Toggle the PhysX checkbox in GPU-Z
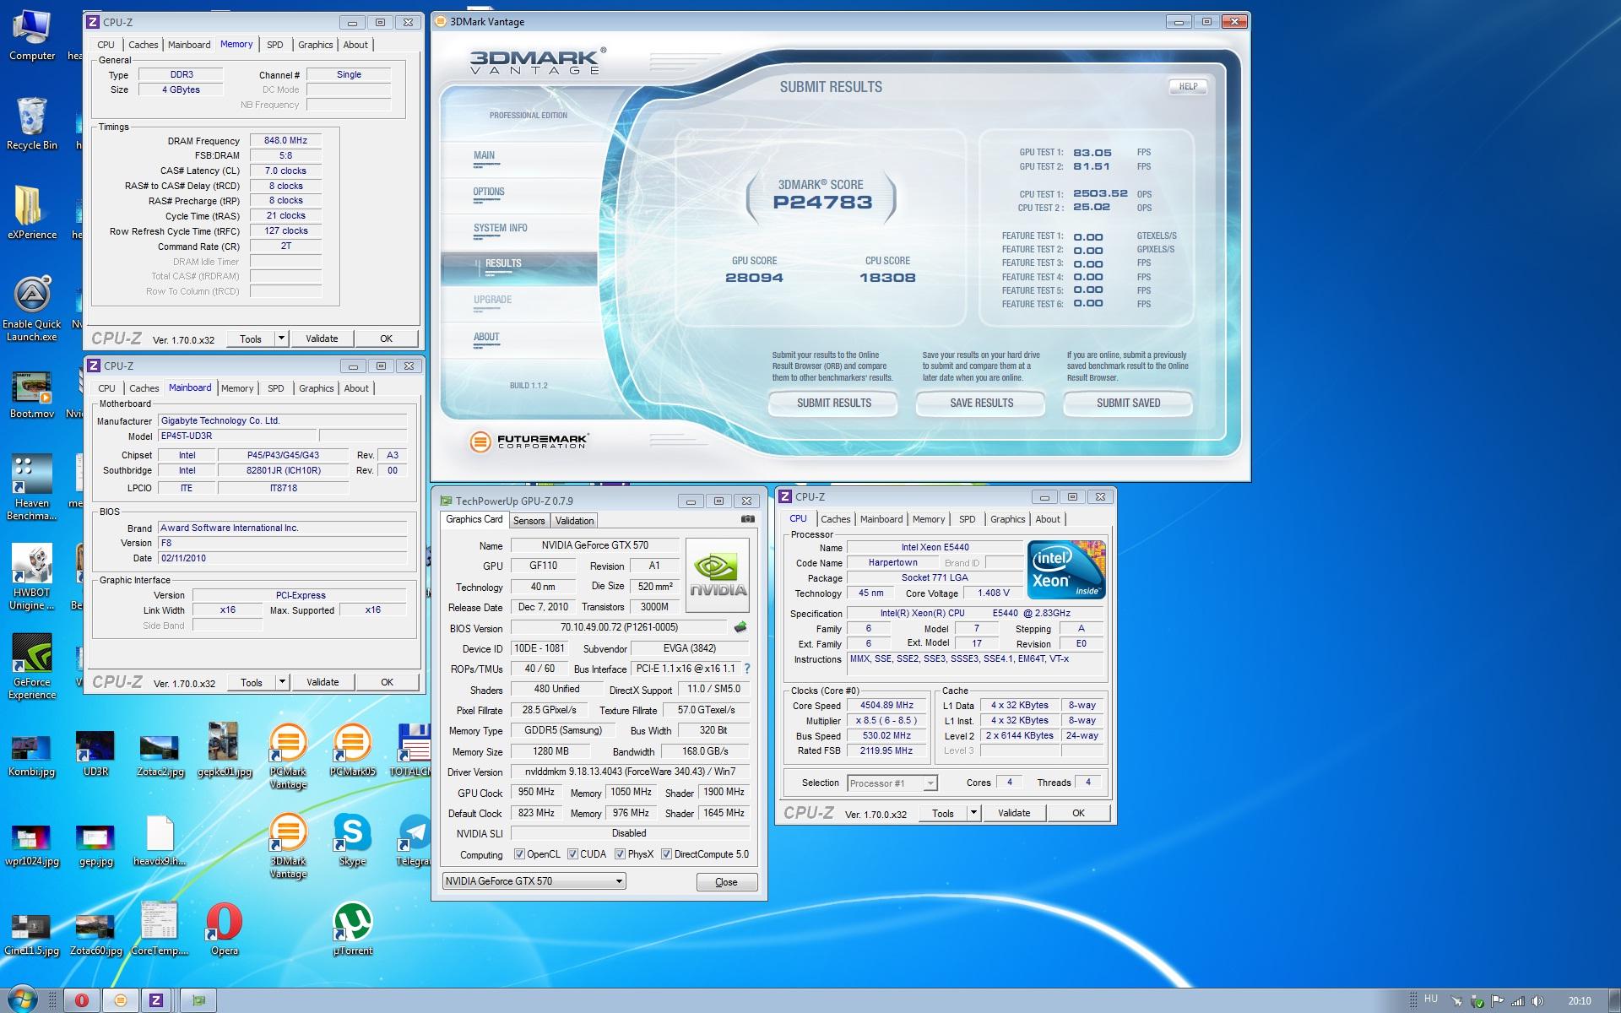This screenshot has width=1621, height=1013. (x=620, y=854)
